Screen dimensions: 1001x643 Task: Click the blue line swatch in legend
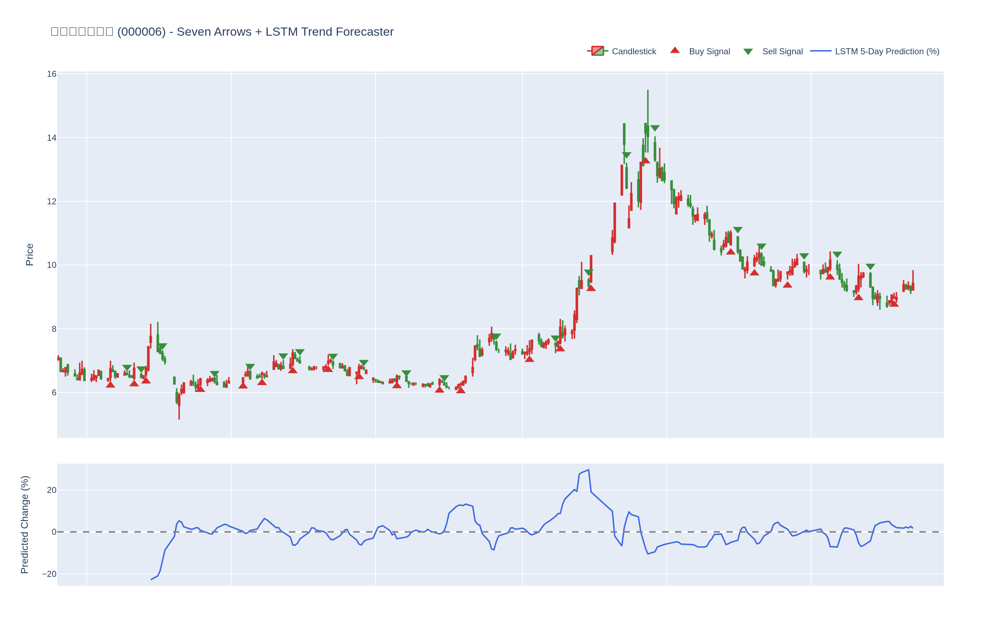tap(820, 51)
